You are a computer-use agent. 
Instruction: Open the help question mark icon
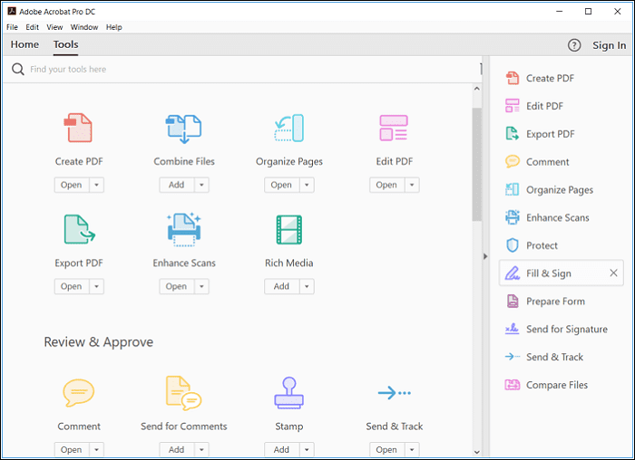pos(574,45)
